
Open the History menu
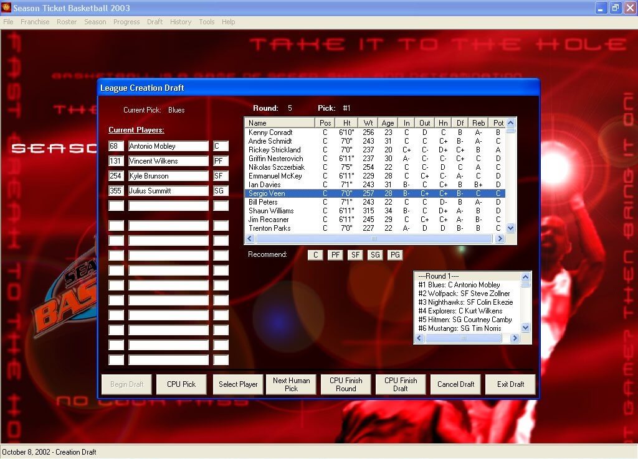(x=181, y=22)
